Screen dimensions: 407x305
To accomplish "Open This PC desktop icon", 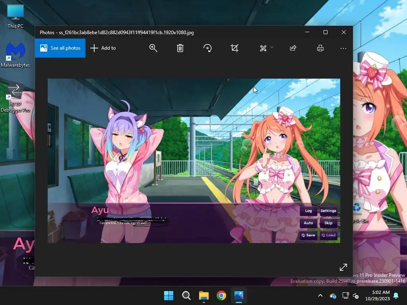I will point(16,16).
